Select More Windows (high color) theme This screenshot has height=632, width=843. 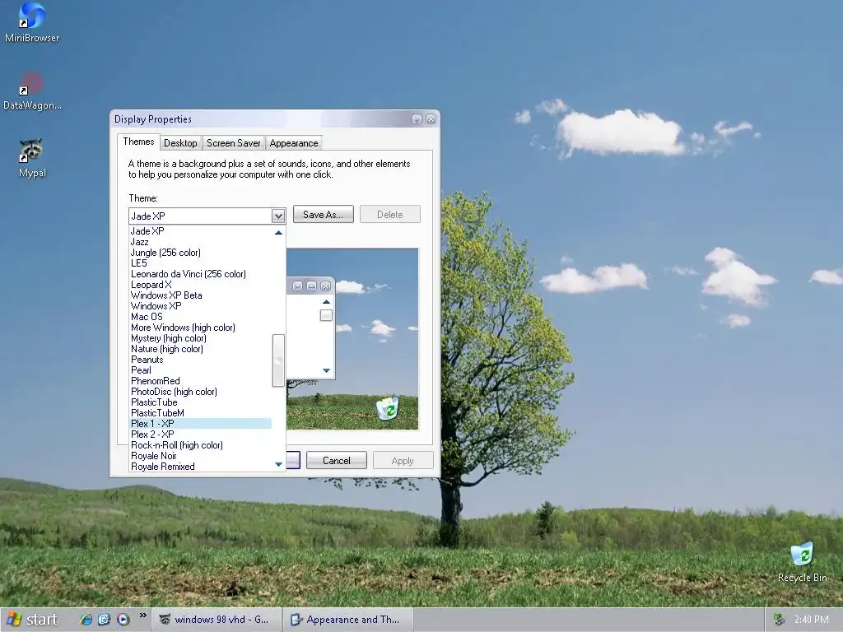click(x=201, y=328)
